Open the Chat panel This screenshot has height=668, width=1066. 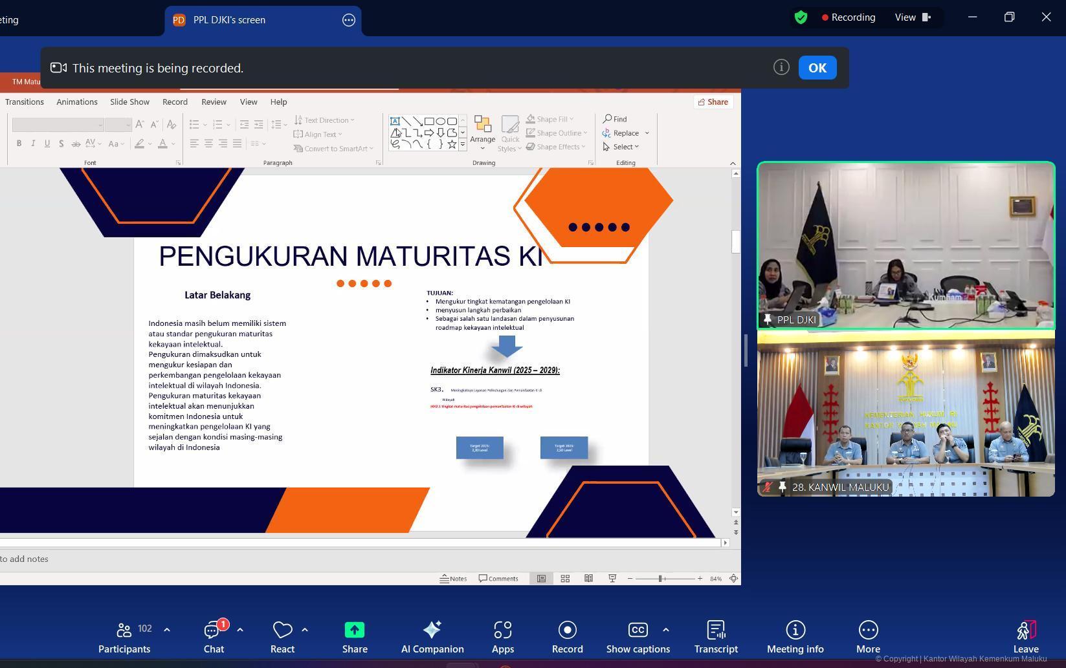coord(214,637)
